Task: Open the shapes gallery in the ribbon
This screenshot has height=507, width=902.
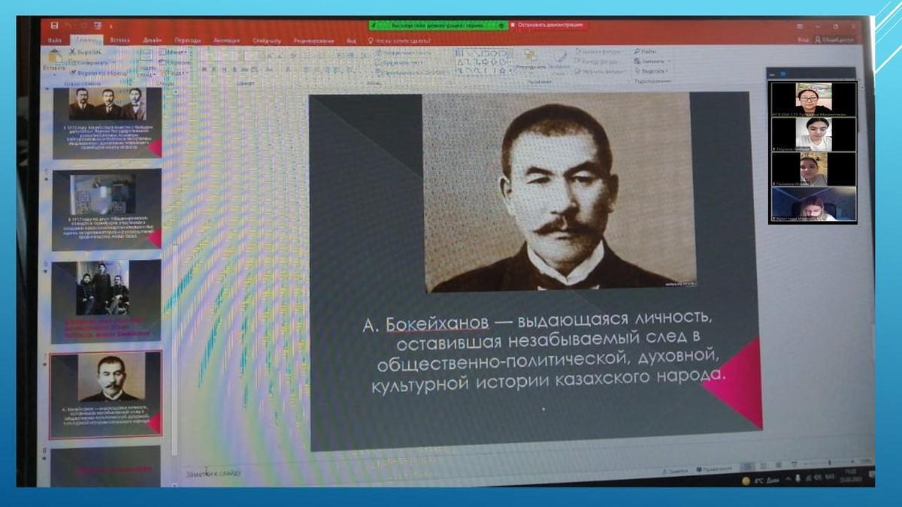Action: tap(481, 62)
